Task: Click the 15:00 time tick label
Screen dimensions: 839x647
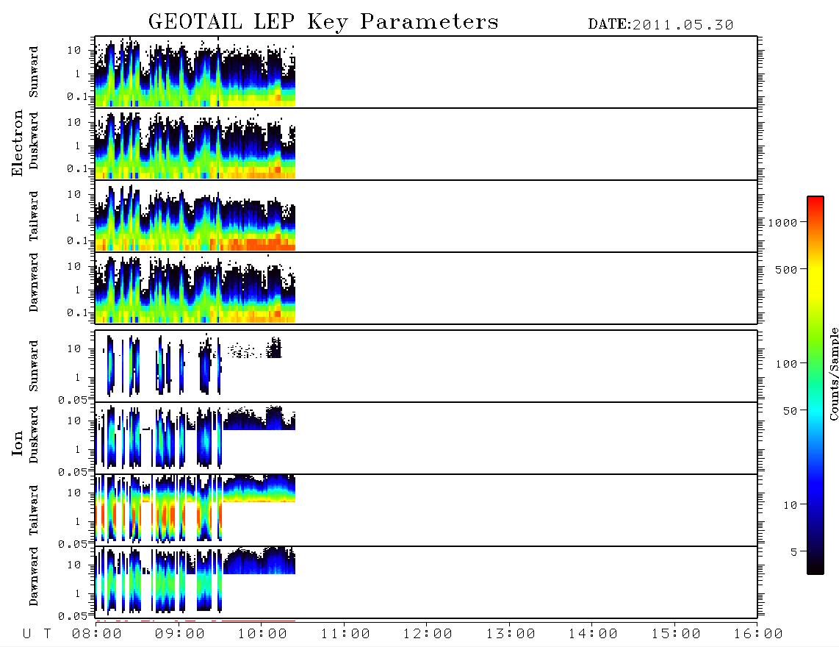Action: pyautogui.click(x=676, y=634)
